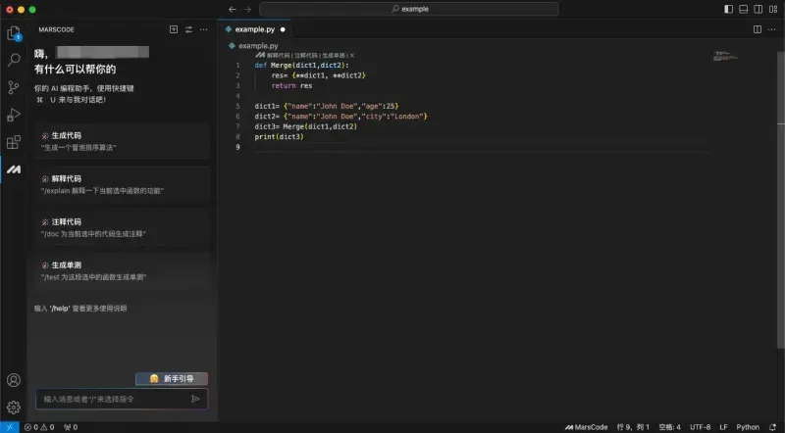Image resolution: width=785 pixels, height=433 pixels.
Task: Send chat message arrow icon
Action: 195,399
